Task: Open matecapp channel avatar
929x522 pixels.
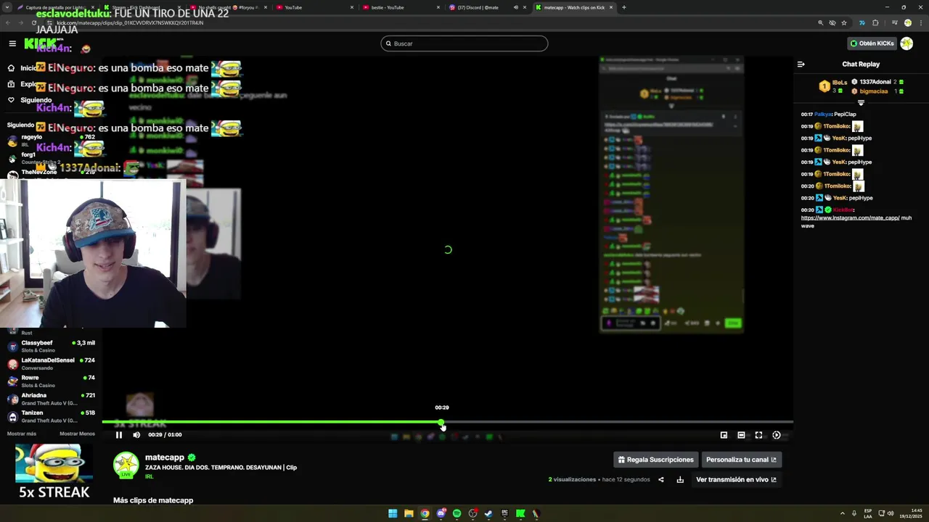Action: pos(126,465)
